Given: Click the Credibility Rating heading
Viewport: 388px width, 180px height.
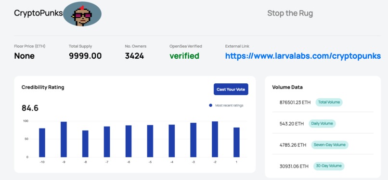Looking at the screenshot, I should (43, 87).
